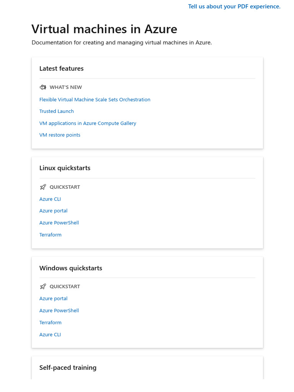Click the Latest features card heading
Screen dimensions: 294x392
61,69
